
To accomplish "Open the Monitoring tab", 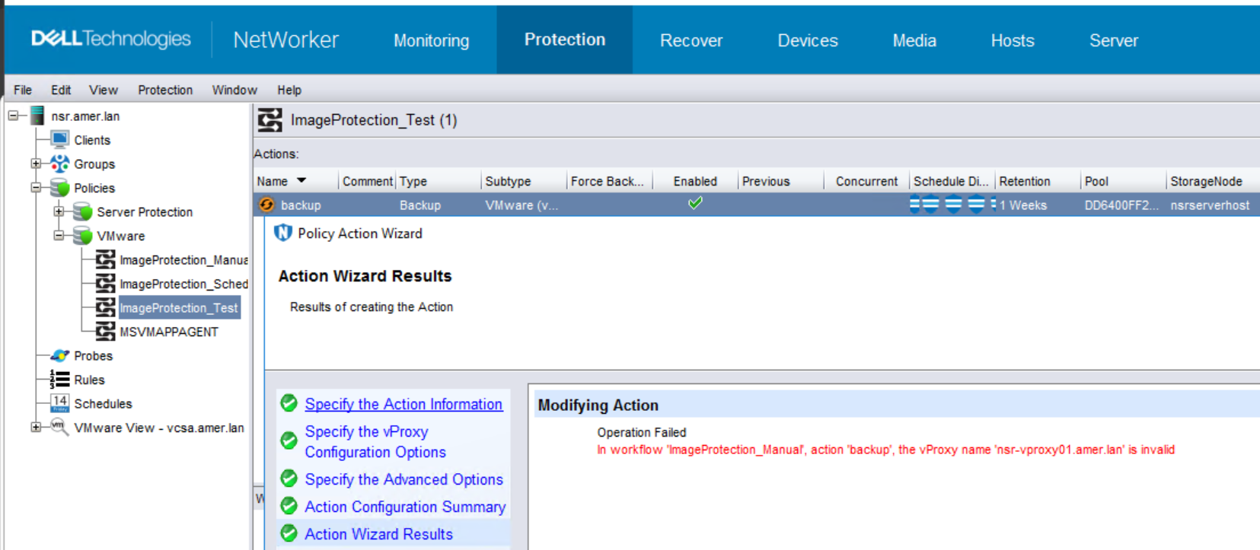I will click(x=431, y=40).
